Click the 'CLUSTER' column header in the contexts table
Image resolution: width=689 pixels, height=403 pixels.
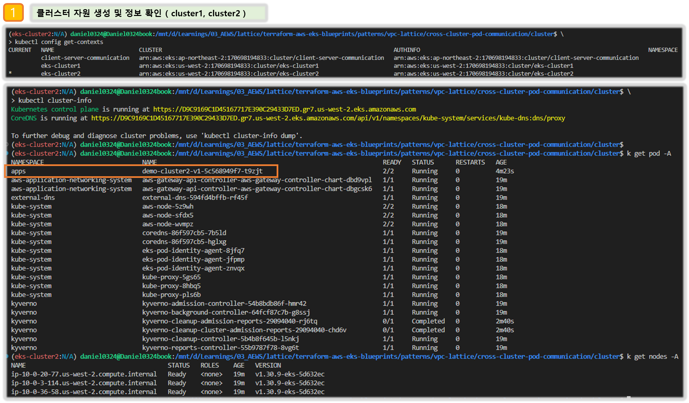(x=150, y=50)
